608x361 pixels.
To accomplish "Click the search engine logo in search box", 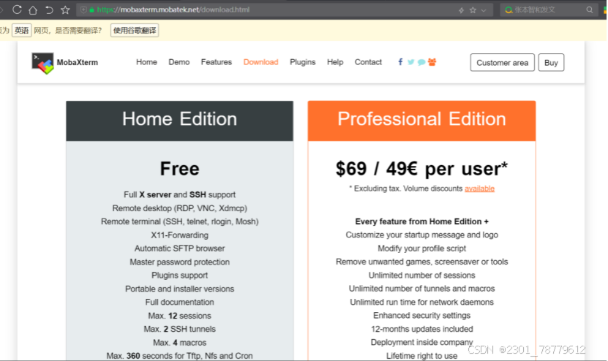I will click(508, 10).
